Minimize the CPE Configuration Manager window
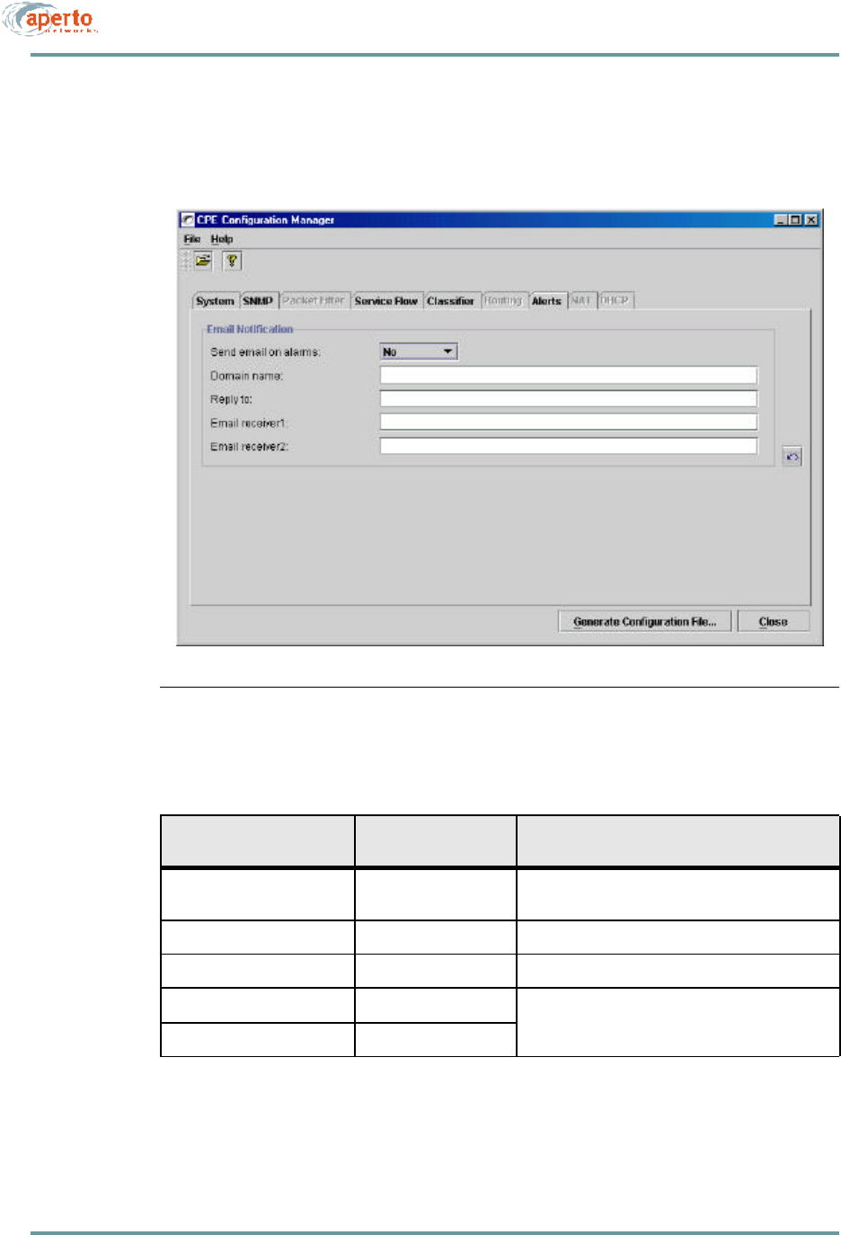Screen dimensions: 841x1235 pyautogui.click(x=782, y=219)
